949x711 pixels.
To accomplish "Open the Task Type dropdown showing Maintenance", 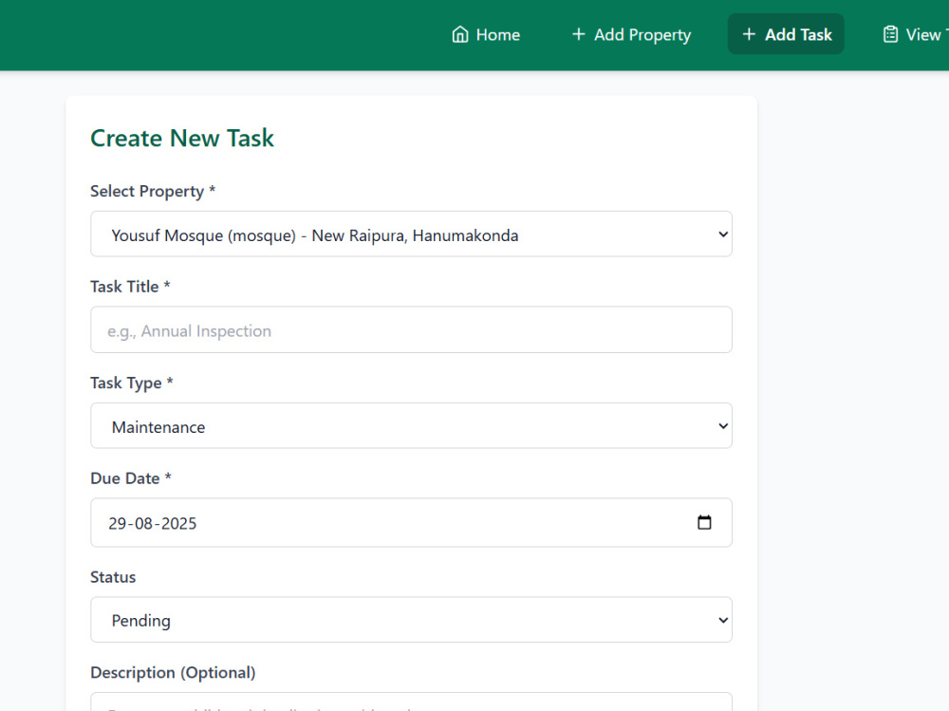I will pyautogui.click(x=412, y=426).
